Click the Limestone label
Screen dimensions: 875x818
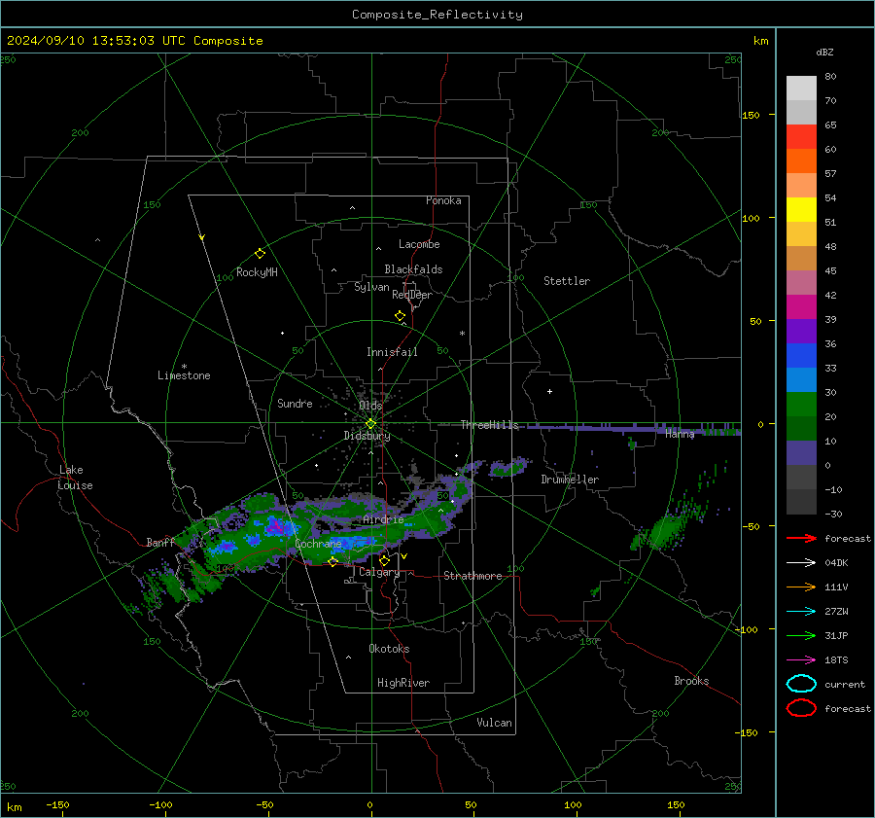tap(184, 375)
